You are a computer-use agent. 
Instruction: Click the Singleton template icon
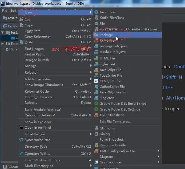[x=96, y=98]
